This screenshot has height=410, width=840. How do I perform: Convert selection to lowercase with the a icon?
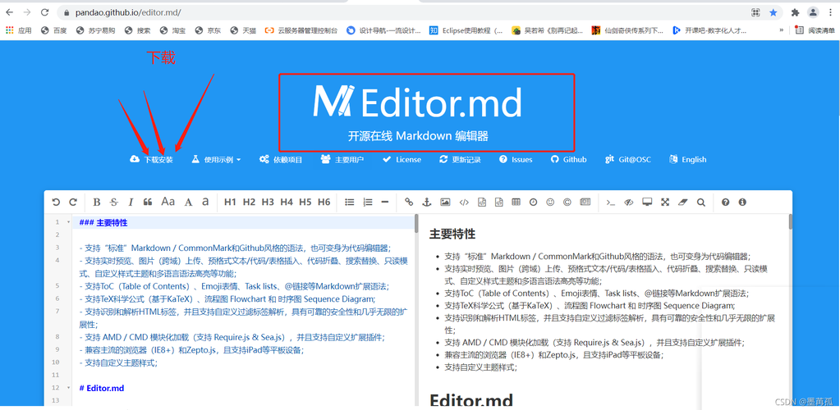205,203
